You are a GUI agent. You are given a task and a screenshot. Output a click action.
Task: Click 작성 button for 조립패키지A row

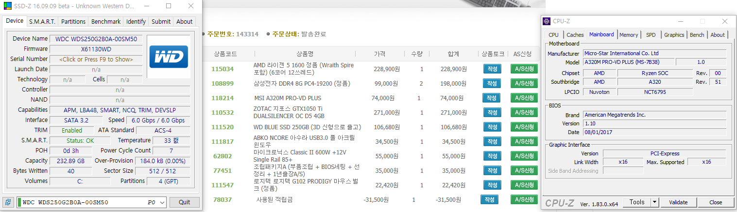pos(492,170)
